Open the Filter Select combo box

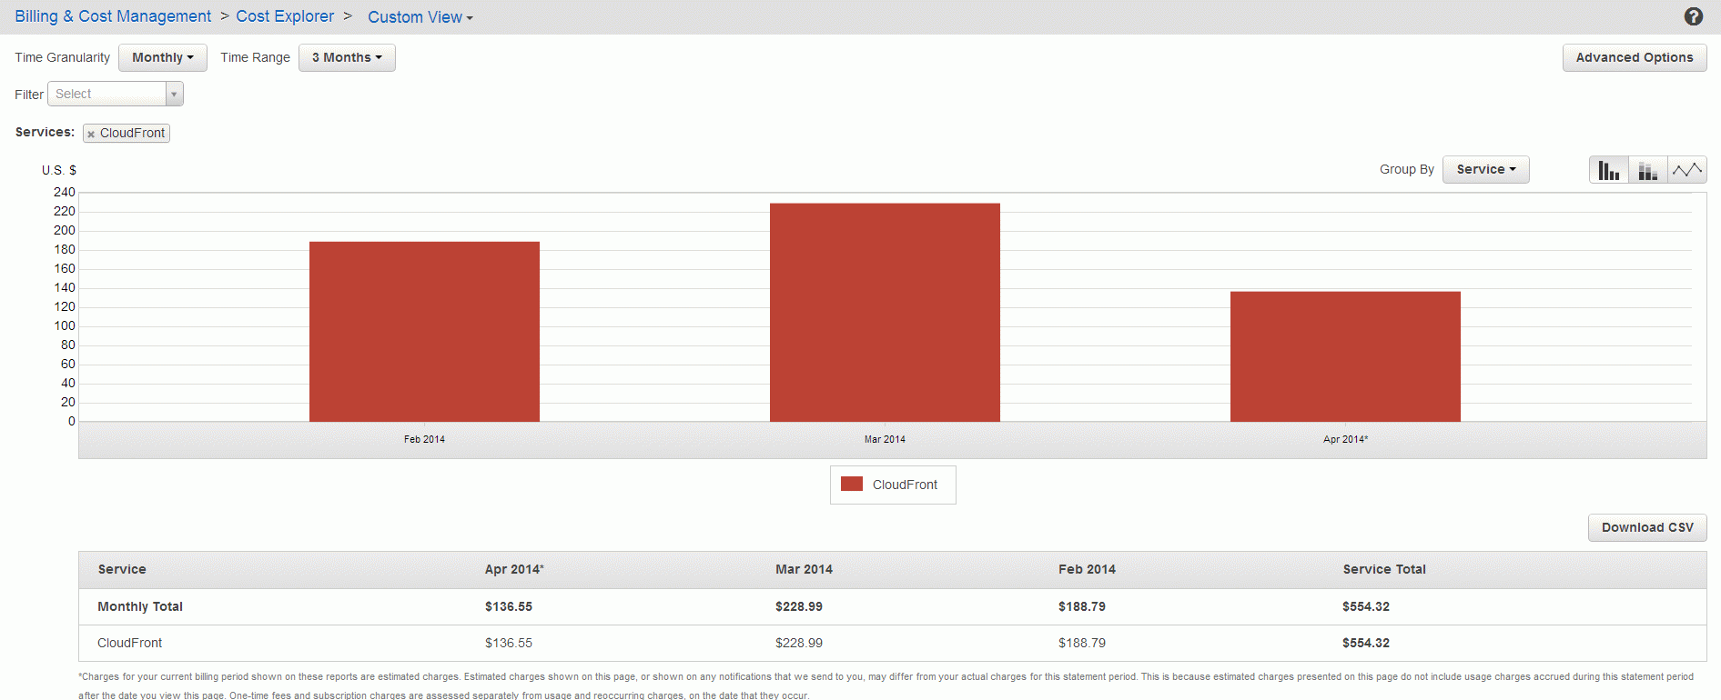click(116, 94)
